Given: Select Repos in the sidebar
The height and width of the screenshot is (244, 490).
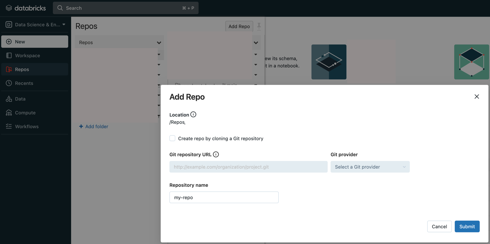Looking at the screenshot, I should tap(22, 69).
